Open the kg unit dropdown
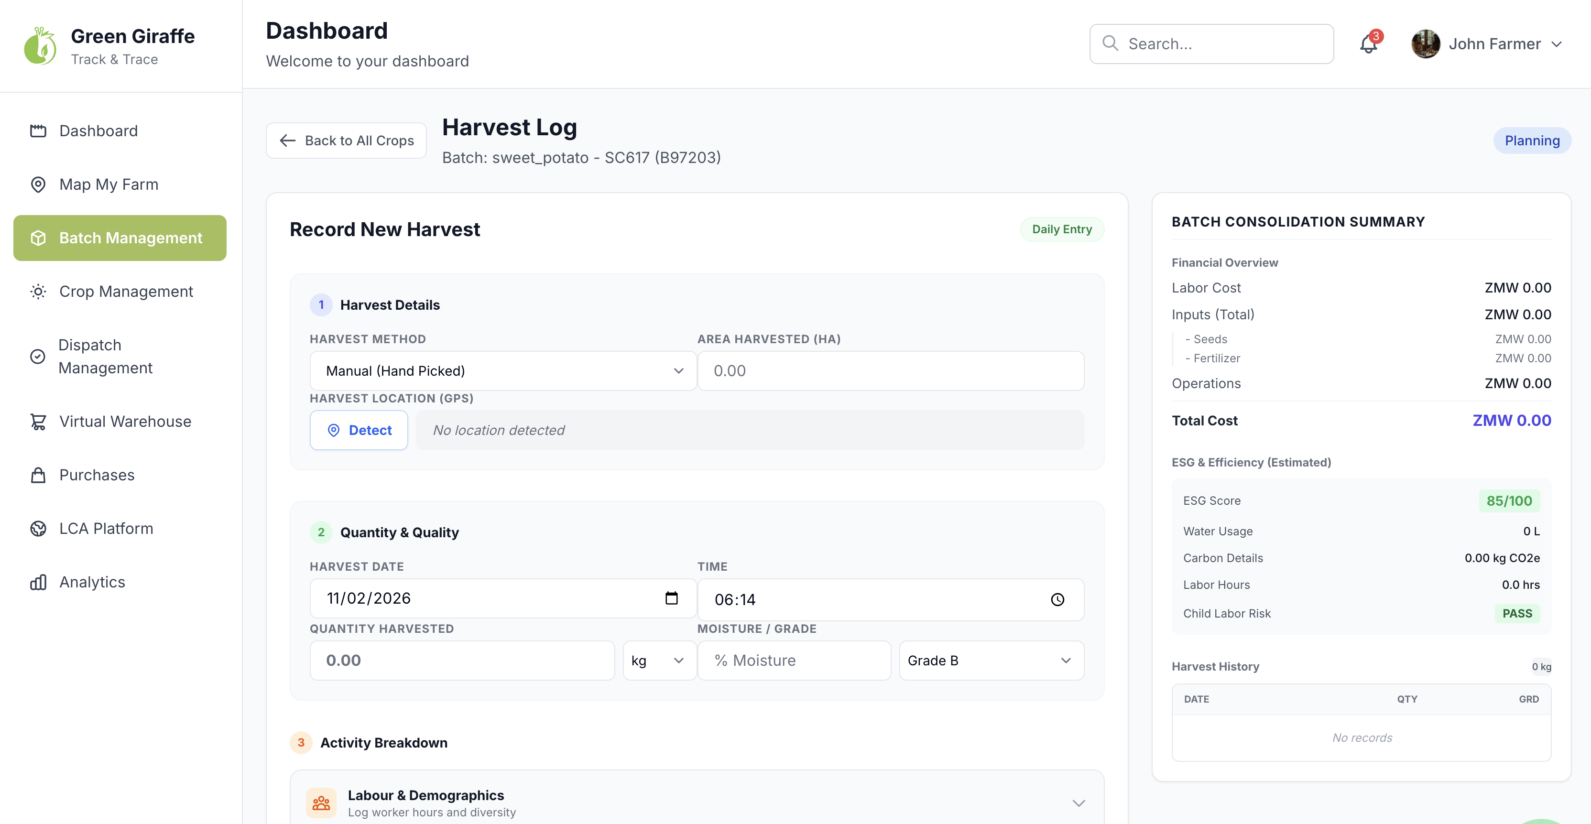 click(660, 661)
